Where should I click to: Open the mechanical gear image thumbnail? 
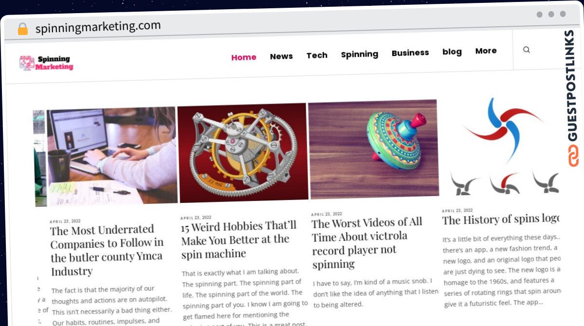242,152
